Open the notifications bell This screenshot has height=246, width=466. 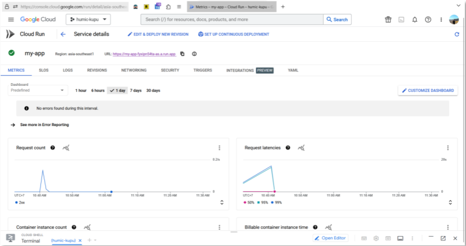(x=415, y=20)
